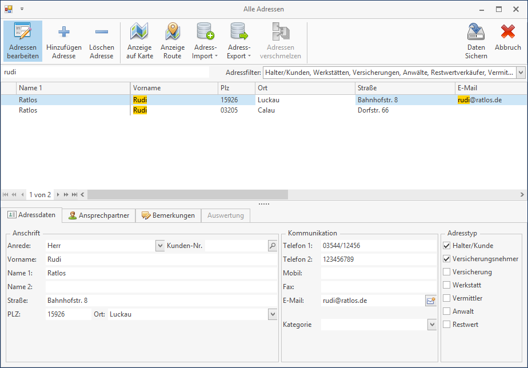This screenshot has height=368, width=528.
Task: Expand the Adressfilter dropdown
Action: click(521, 73)
